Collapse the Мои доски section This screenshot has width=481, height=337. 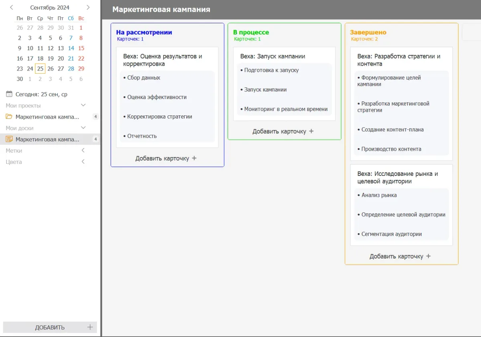(x=83, y=128)
